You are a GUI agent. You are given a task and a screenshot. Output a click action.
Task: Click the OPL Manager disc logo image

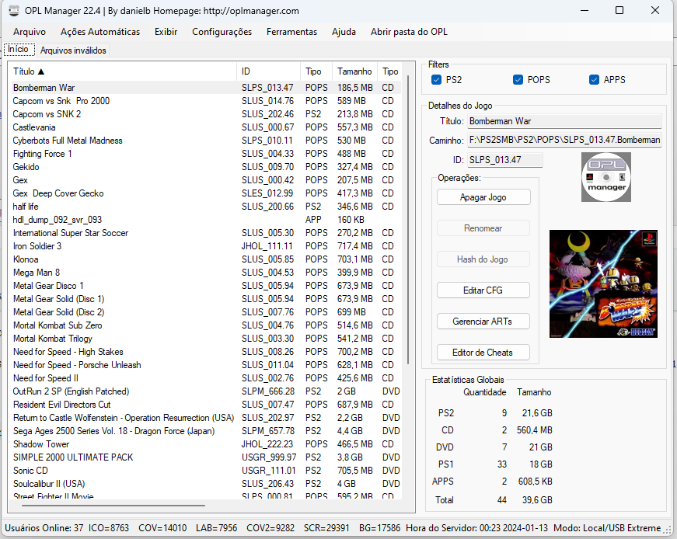coord(605,177)
